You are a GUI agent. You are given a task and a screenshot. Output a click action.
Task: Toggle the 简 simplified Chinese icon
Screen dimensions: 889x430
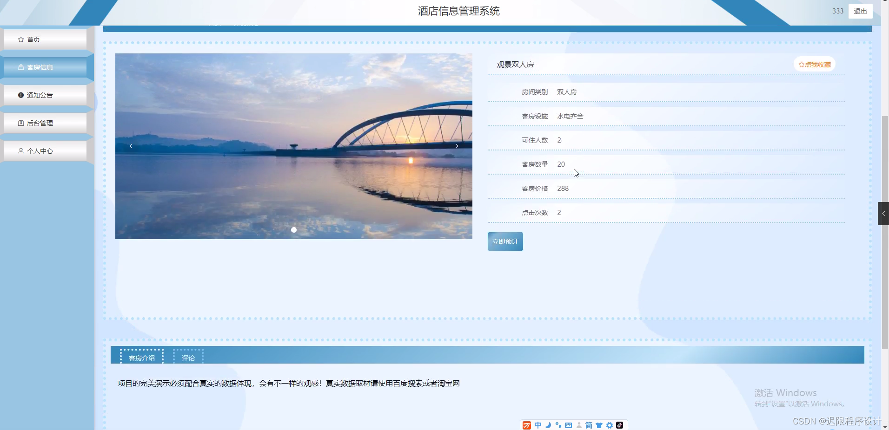point(589,425)
